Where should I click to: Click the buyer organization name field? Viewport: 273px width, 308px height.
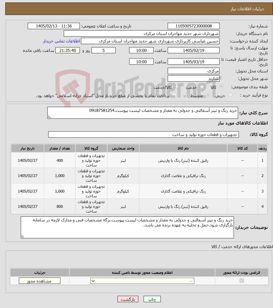click(142, 34)
